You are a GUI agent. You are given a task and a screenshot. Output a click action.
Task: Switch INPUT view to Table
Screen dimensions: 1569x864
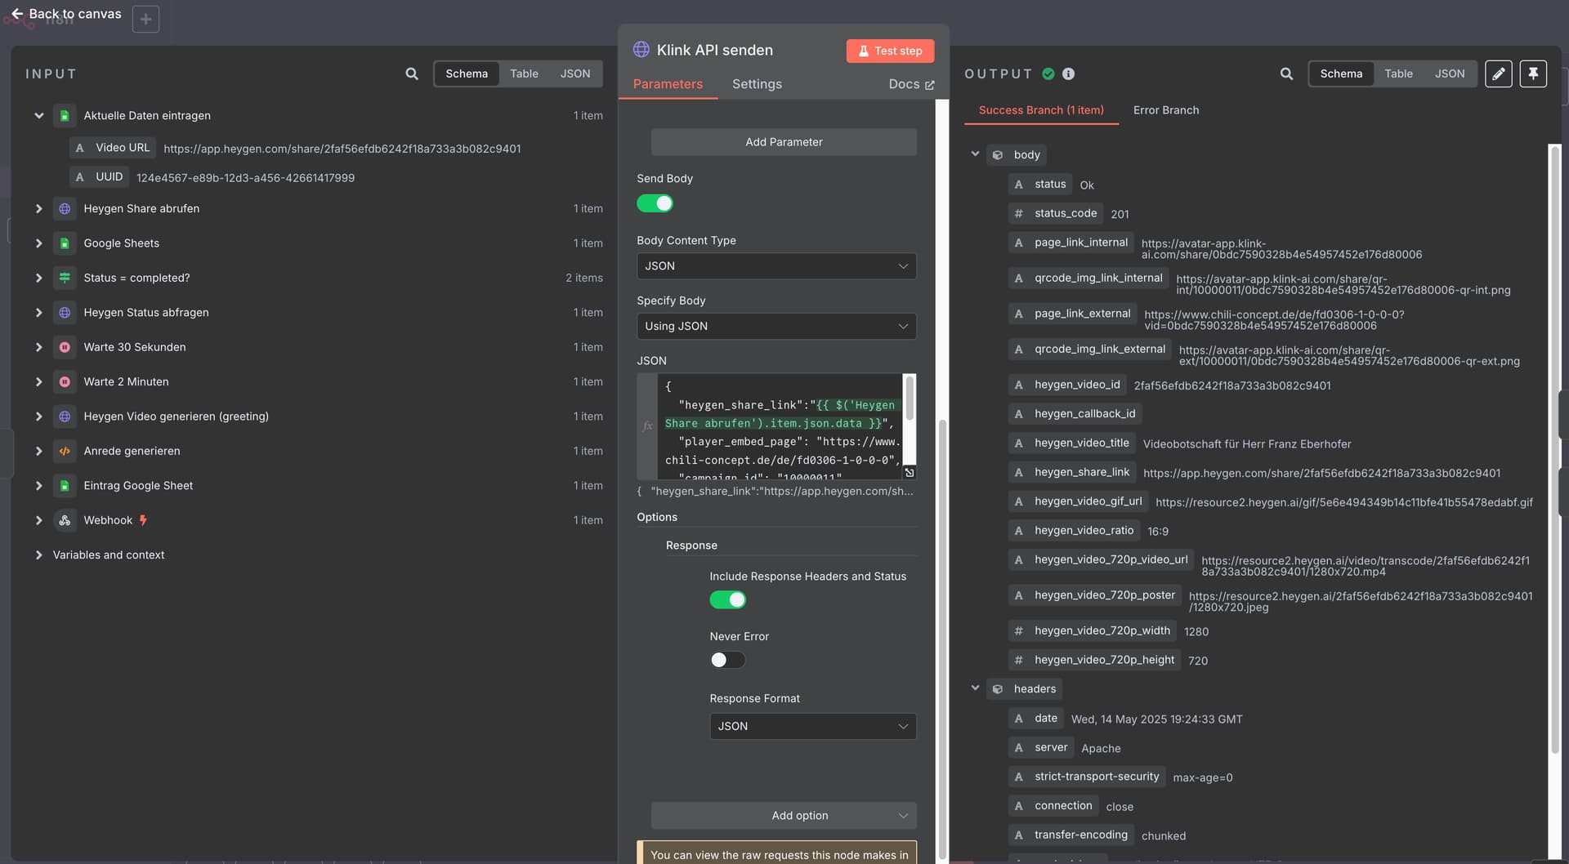pyautogui.click(x=524, y=73)
